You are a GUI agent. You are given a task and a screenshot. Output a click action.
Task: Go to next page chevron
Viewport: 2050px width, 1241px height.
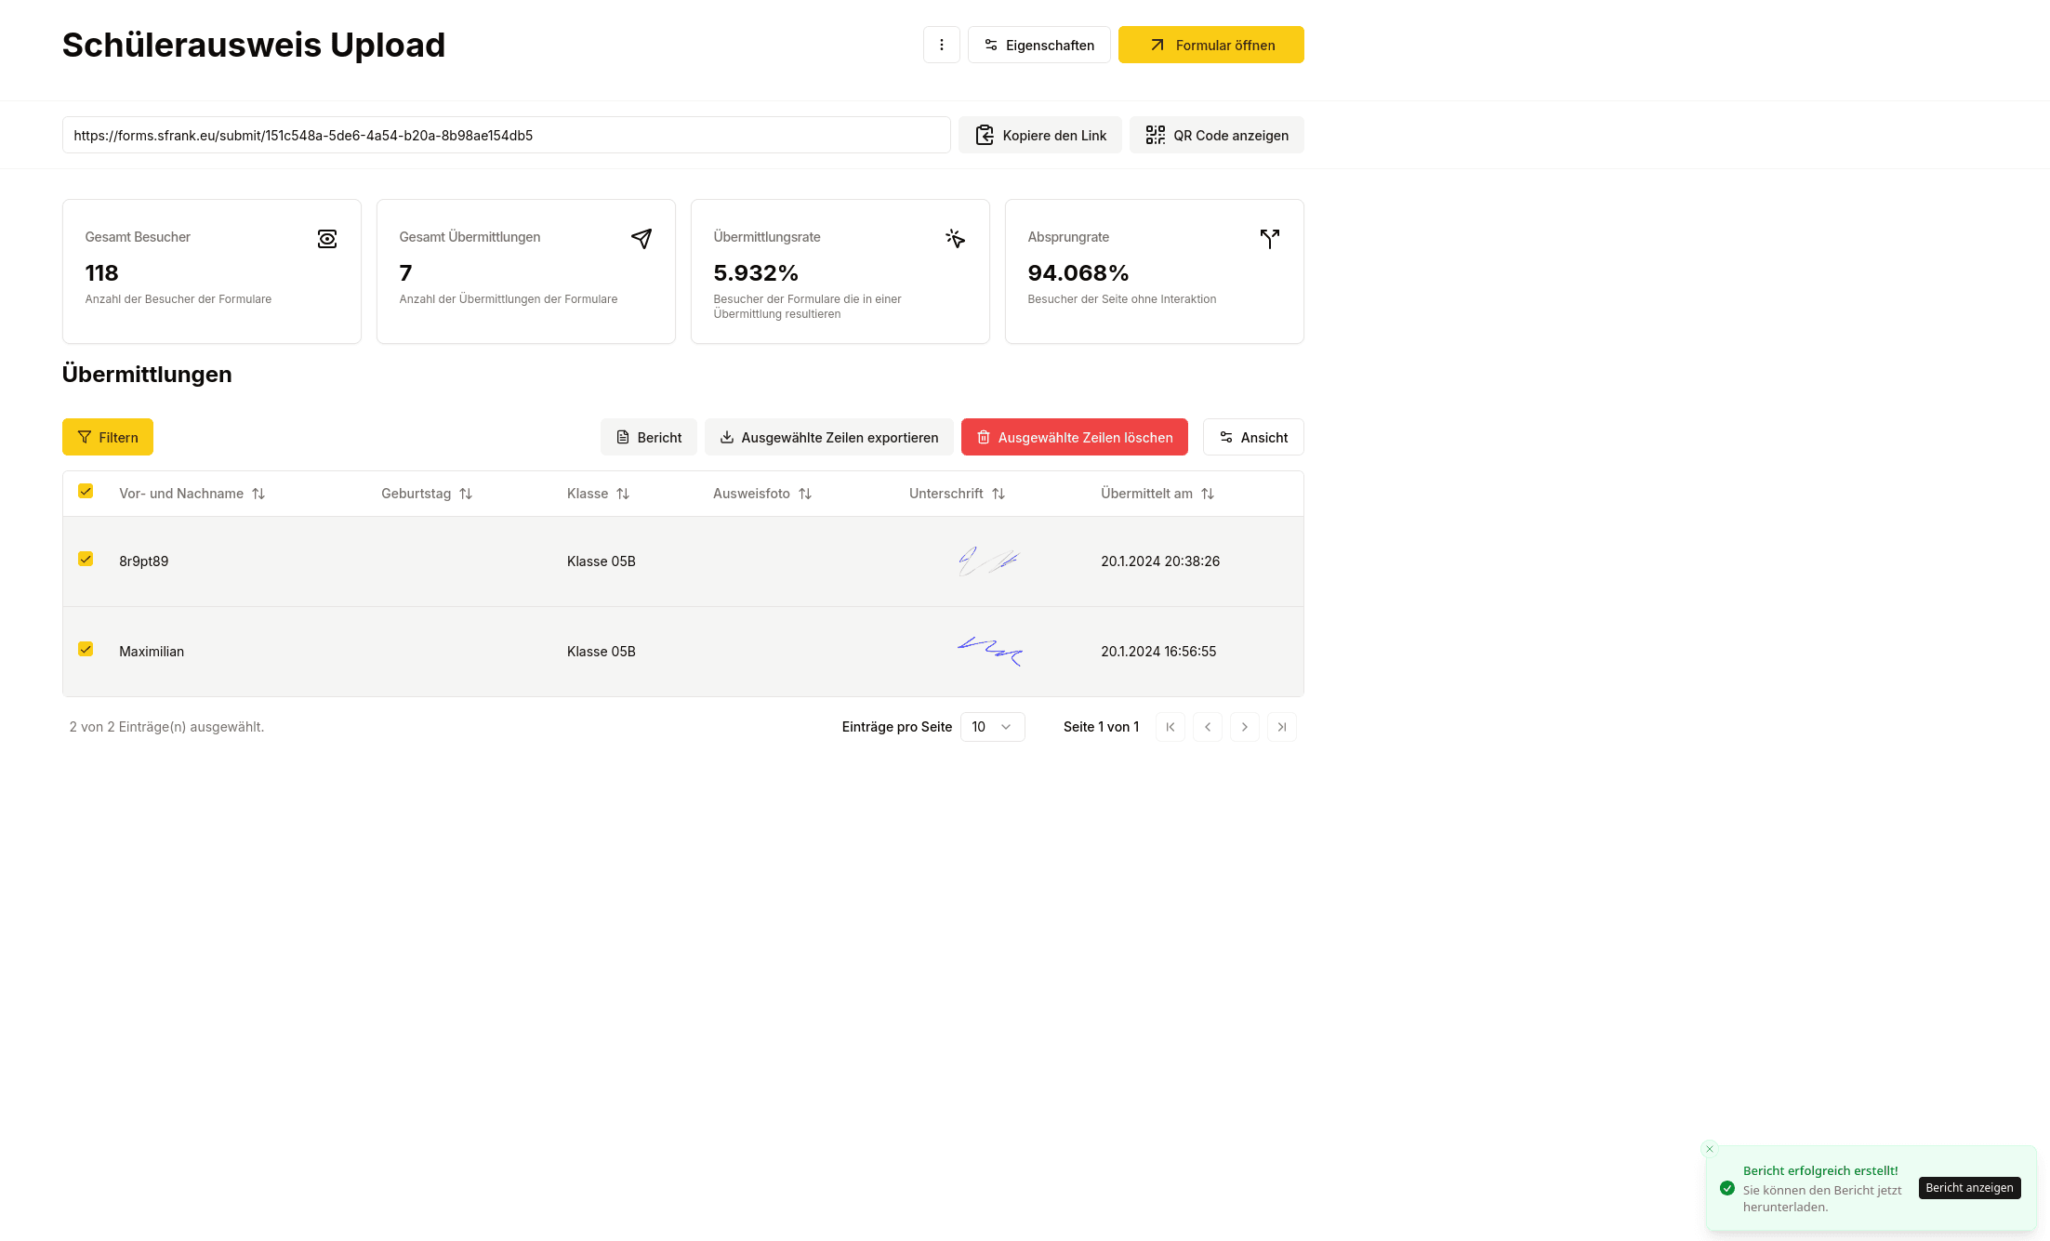(1244, 727)
